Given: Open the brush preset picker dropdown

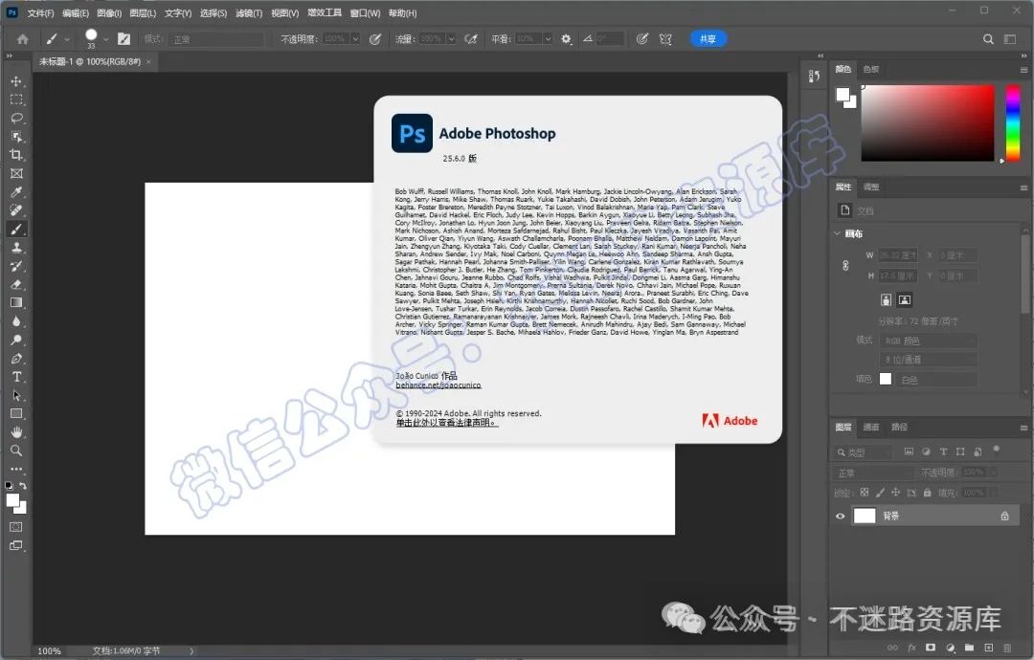Looking at the screenshot, I should coord(105,39).
